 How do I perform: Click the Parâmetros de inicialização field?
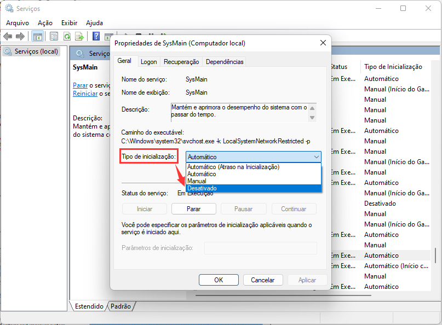[260, 248]
